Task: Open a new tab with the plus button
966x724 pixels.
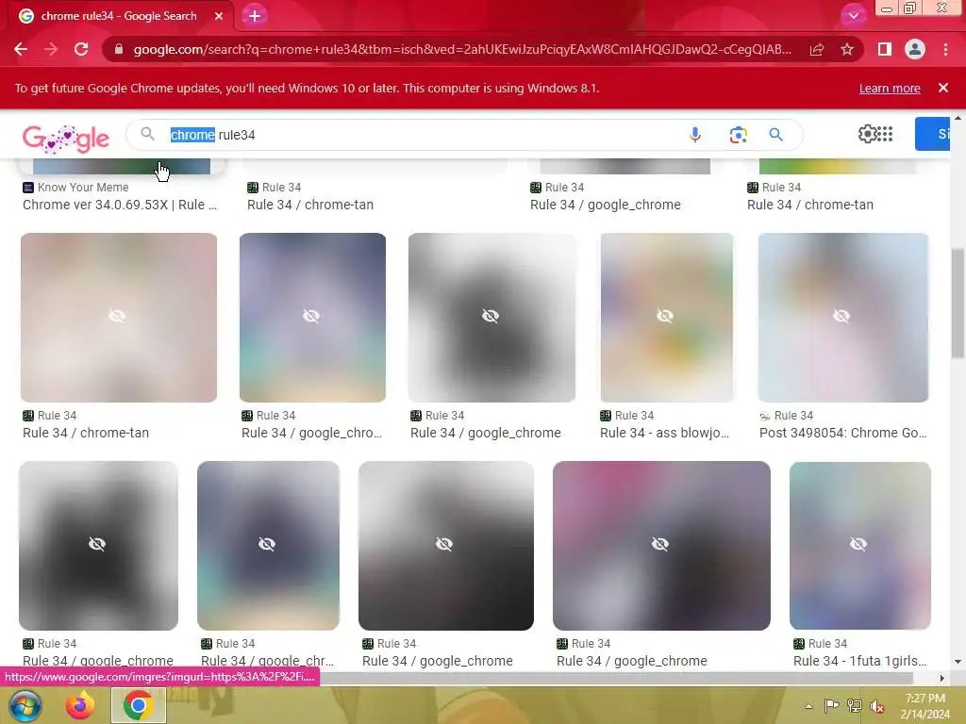Action: pos(255,16)
